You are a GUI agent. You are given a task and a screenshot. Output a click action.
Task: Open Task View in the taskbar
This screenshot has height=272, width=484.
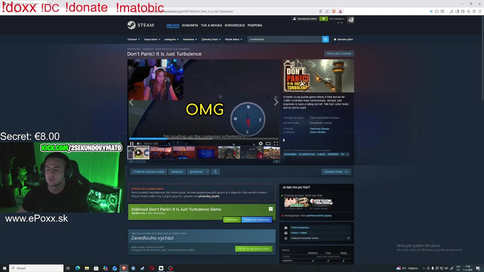point(68,268)
